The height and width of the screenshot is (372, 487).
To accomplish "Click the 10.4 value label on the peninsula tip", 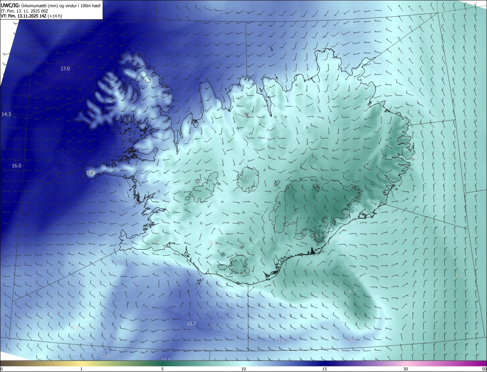I will click(x=90, y=173).
